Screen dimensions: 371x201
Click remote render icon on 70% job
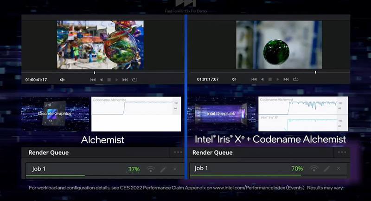click(x=314, y=169)
